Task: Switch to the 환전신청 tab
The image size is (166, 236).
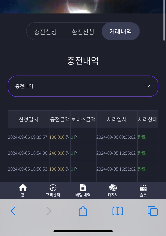Action: 83,32
